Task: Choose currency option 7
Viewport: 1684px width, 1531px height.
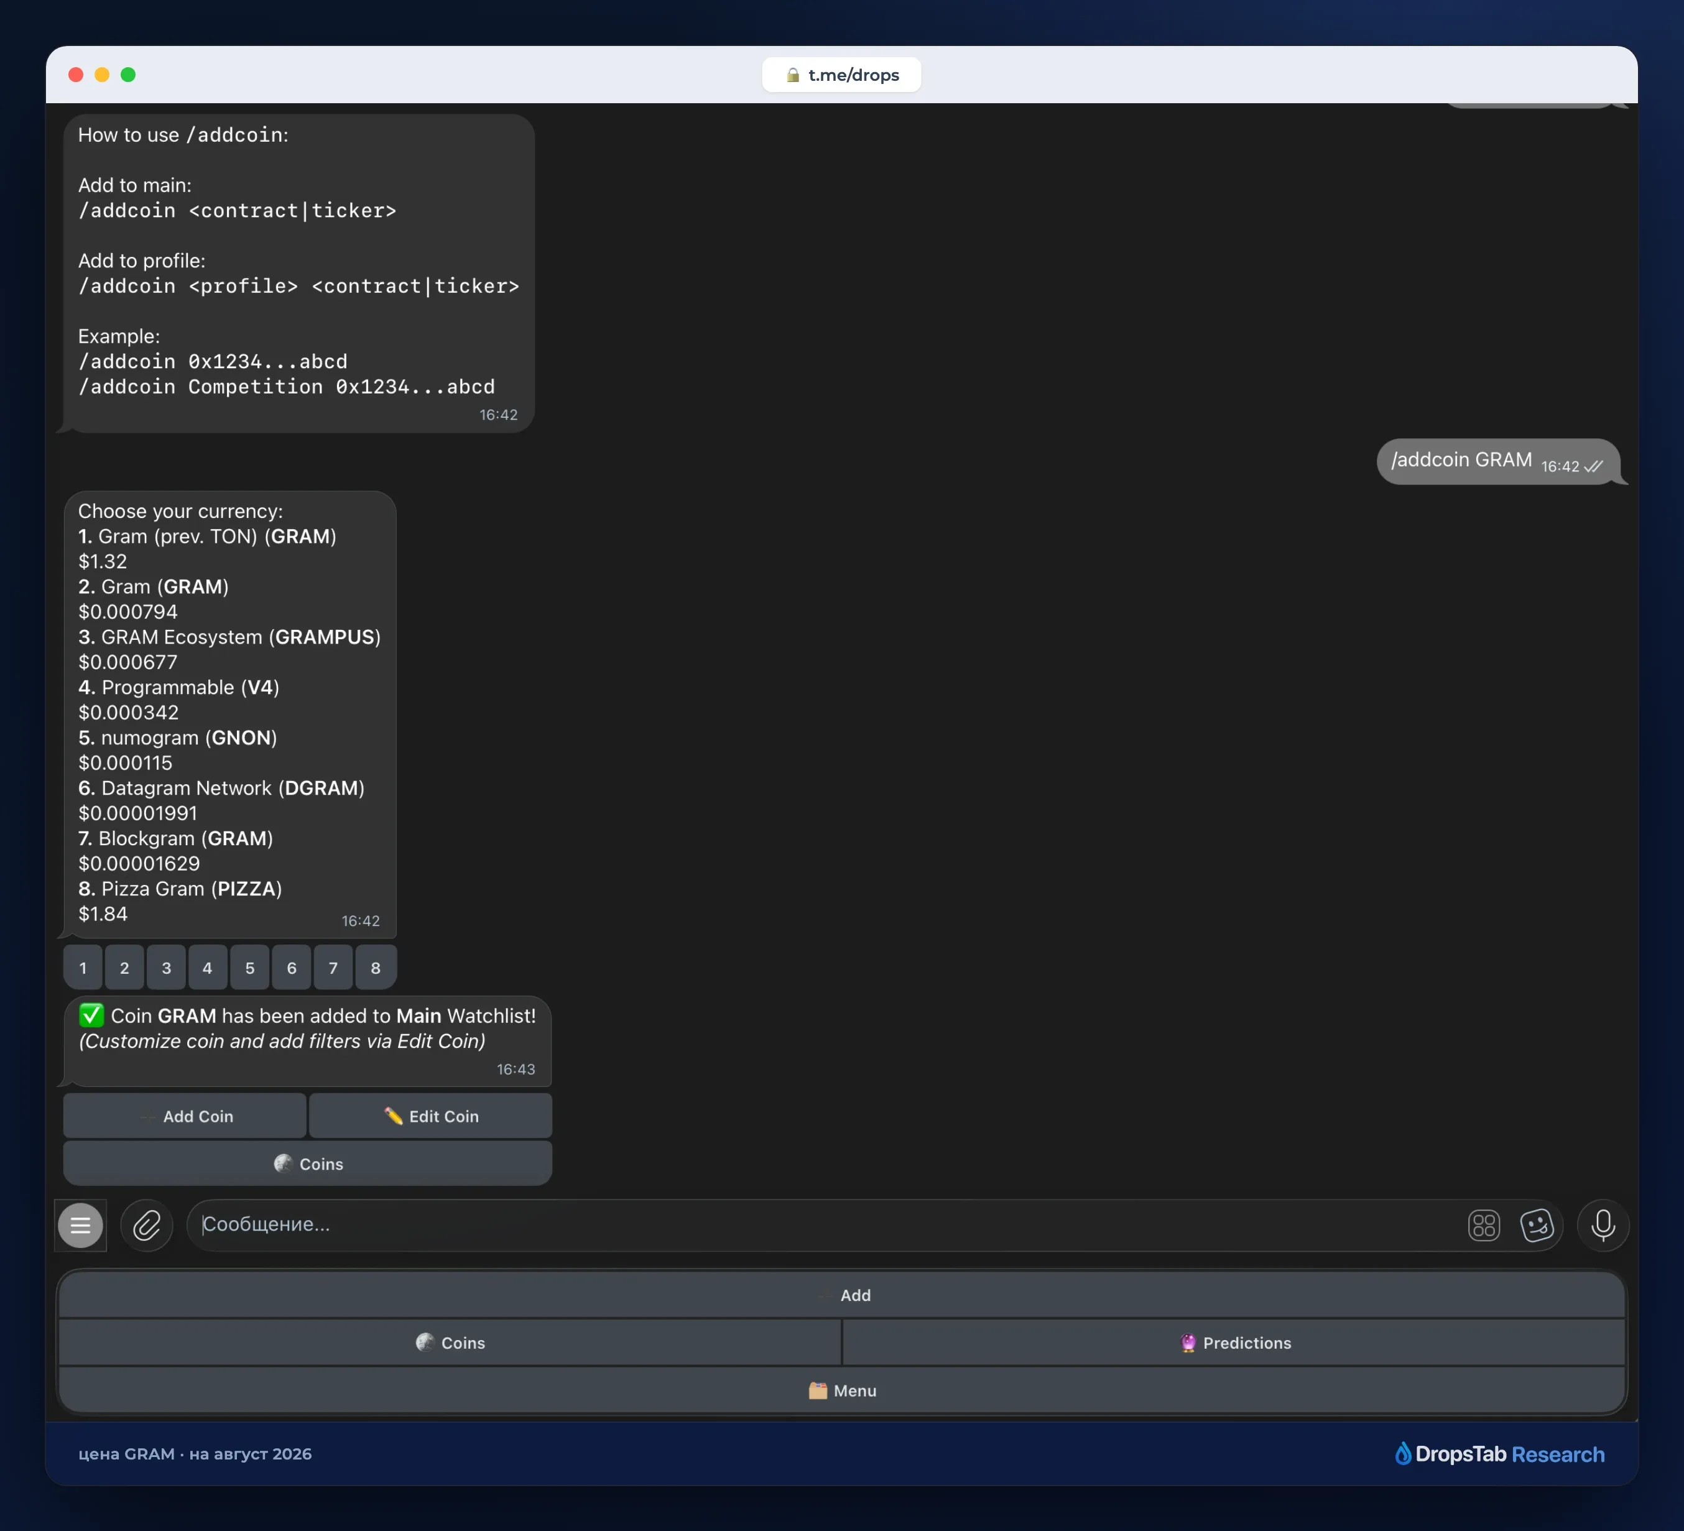Action: click(333, 967)
